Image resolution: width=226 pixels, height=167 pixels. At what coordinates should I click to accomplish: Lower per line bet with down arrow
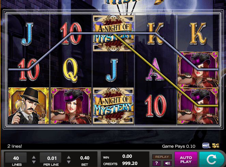coord(69,162)
